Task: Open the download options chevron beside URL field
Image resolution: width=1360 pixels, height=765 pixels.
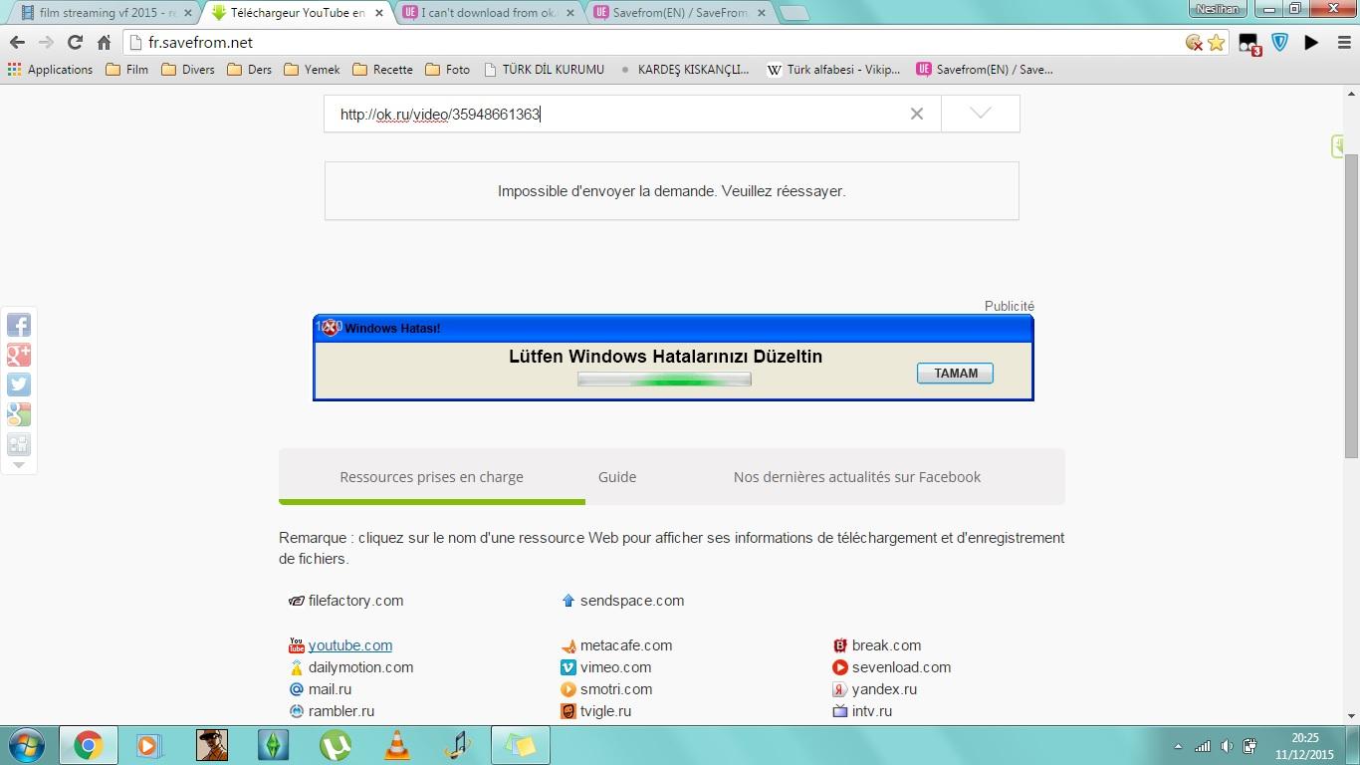Action: tap(981, 114)
